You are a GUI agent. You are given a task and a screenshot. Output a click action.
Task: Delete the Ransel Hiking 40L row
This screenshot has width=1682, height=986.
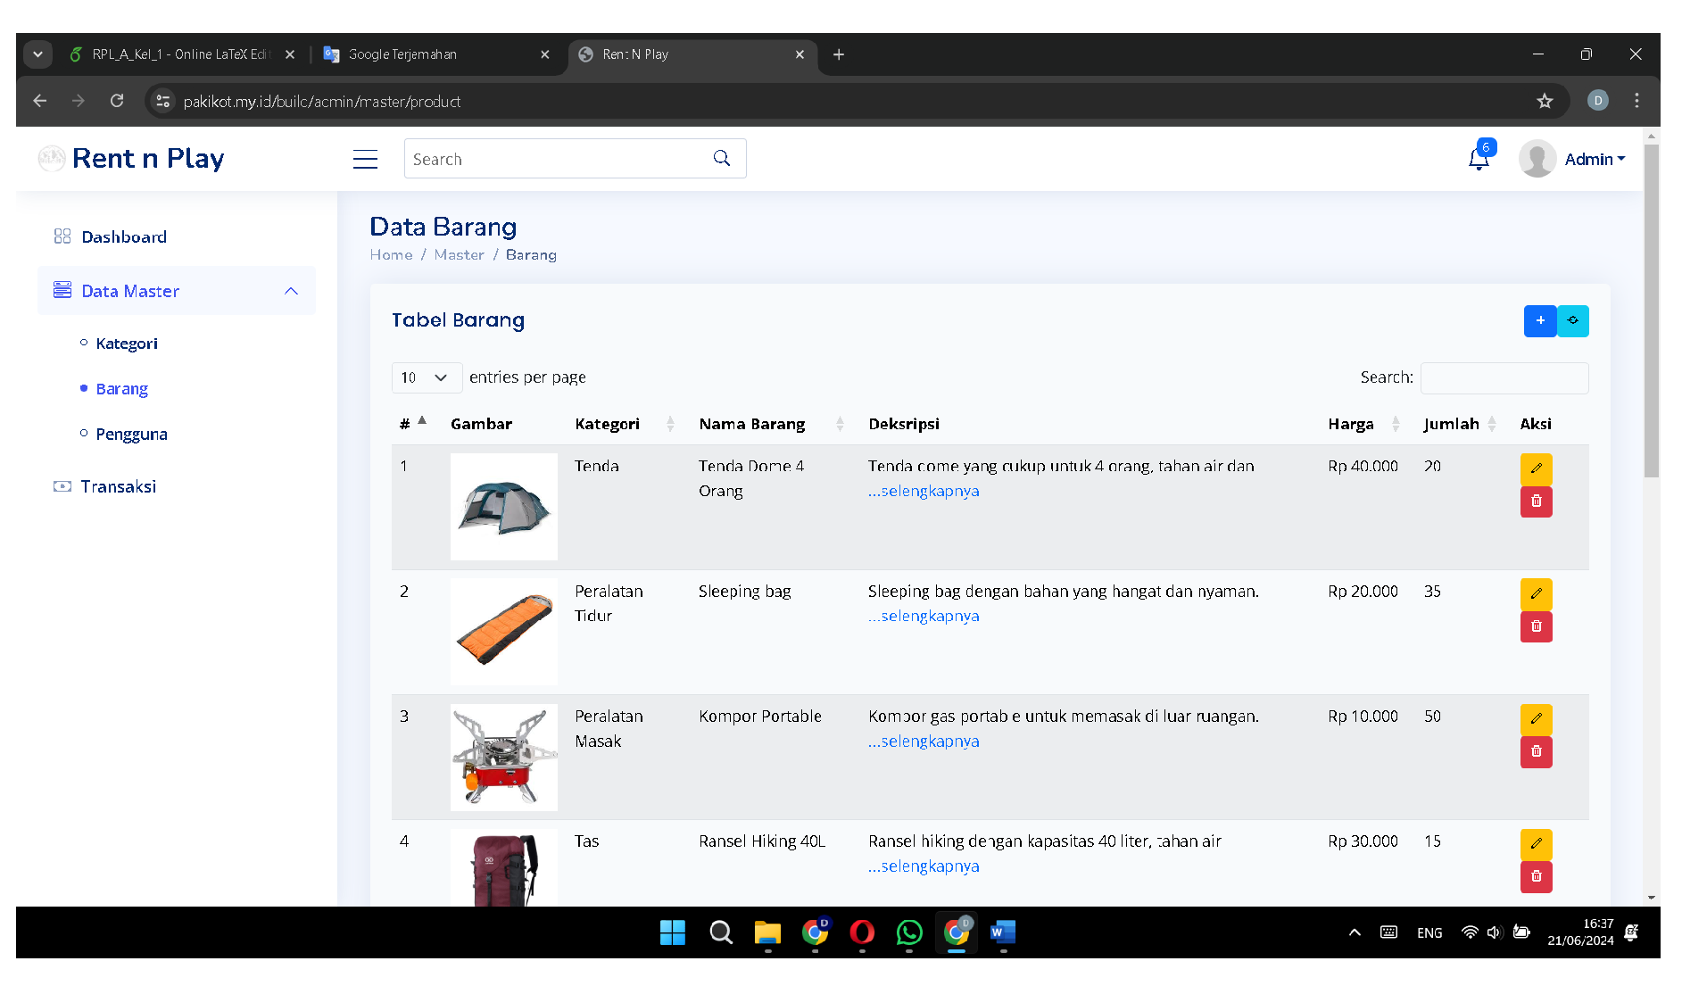click(1536, 876)
